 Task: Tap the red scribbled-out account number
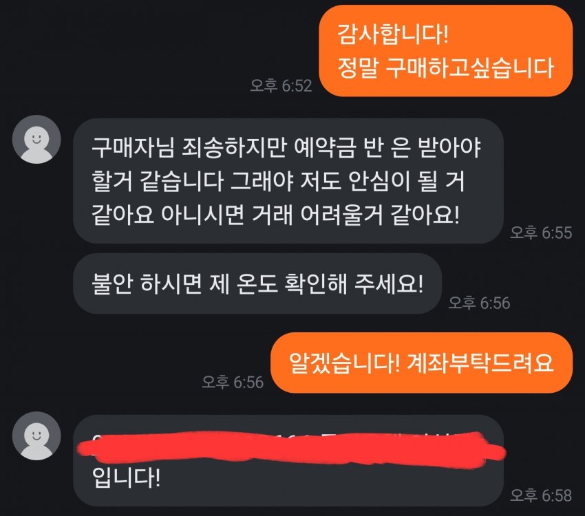pyautogui.click(x=291, y=449)
